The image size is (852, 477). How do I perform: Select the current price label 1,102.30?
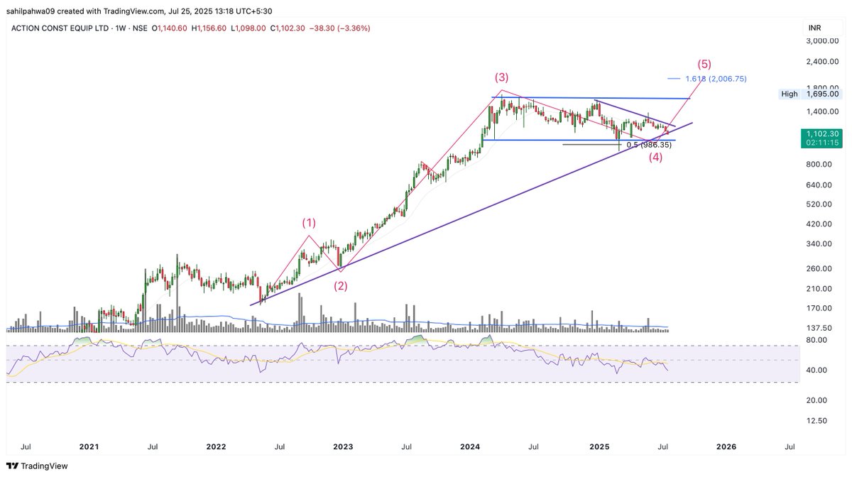pyautogui.click(x=822, y=133)
